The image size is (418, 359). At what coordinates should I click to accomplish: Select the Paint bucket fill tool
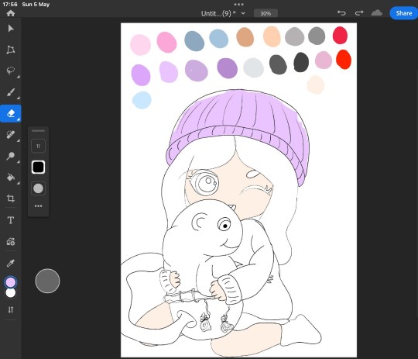11,177
